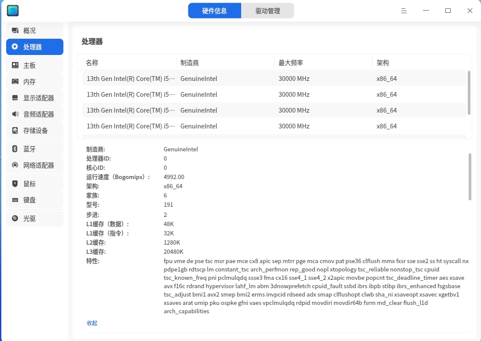The image size is (481, 341).
Task: Click the 处理器 section heading
Action: [x=92, y=41]
